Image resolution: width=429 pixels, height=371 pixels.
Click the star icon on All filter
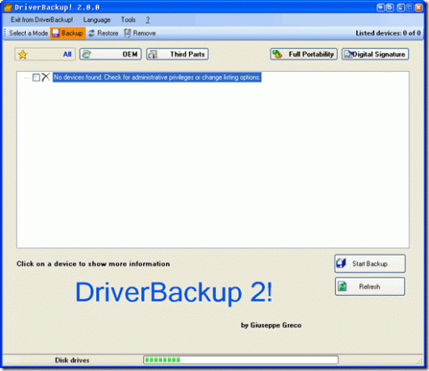tap(23, 54)
